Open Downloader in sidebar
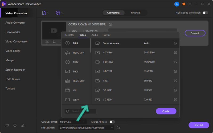This screenshot has height=133, width=213. pyautogui.click(x=13, y=32)
